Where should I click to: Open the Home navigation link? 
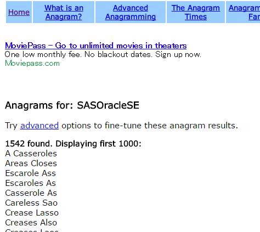click(19, 12)
